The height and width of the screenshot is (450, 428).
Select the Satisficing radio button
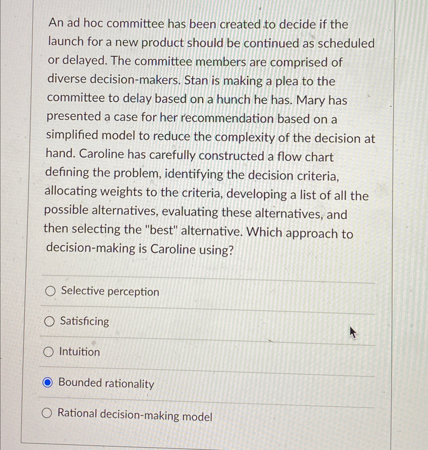(x=50, y=322)
